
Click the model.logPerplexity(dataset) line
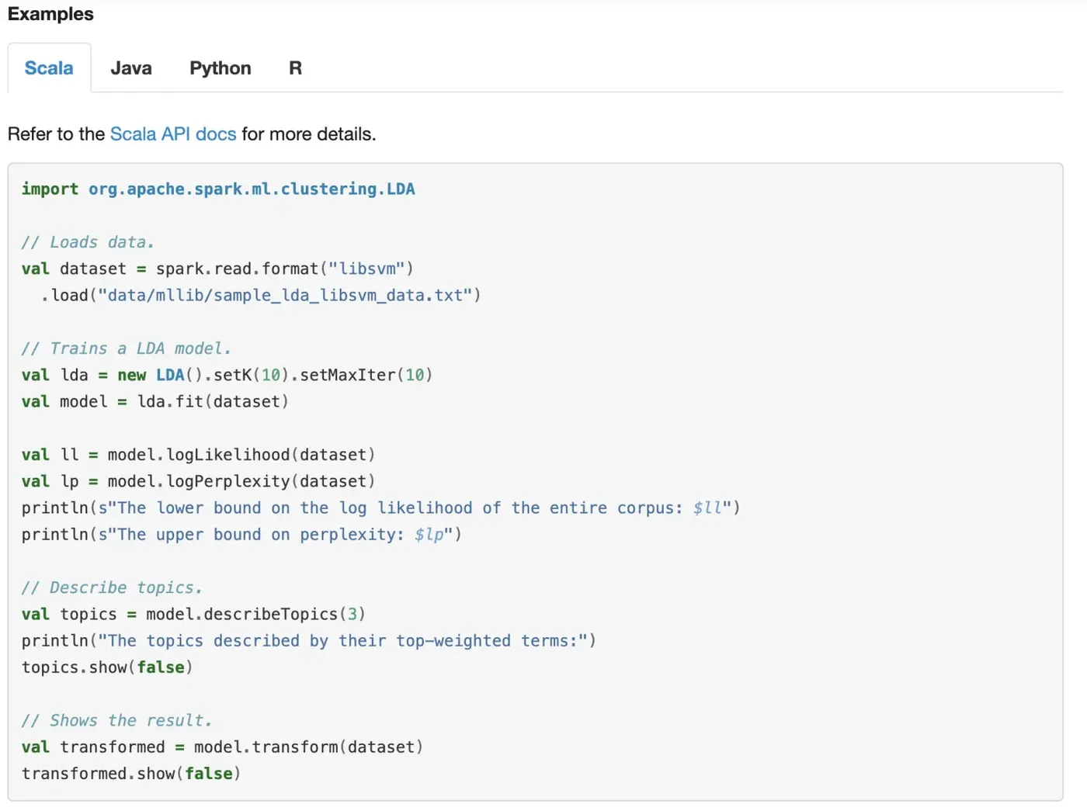241,481
